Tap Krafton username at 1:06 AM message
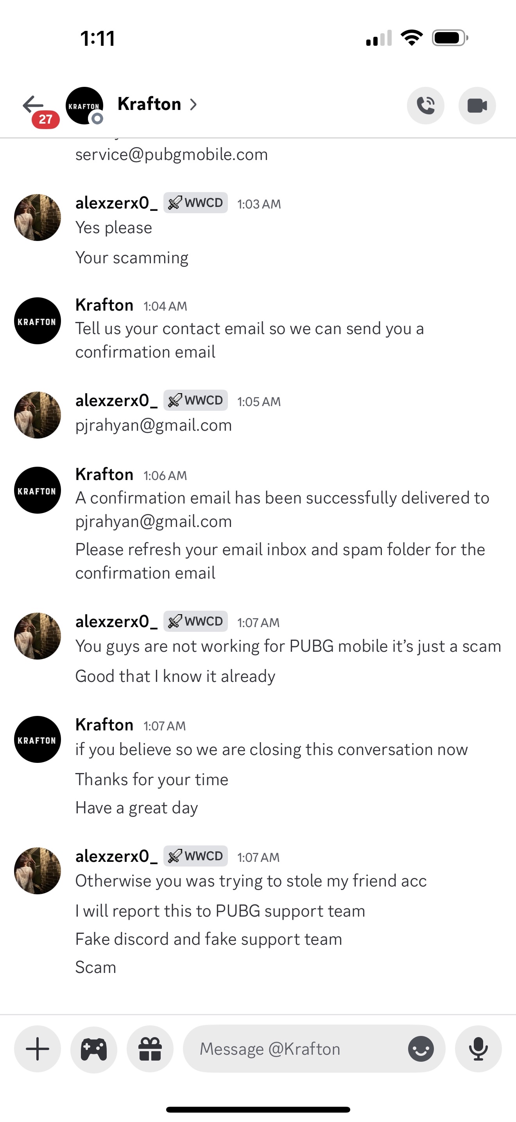This screenshot has height=1122, width=516. pyautogui.click(x=104, y=474)
